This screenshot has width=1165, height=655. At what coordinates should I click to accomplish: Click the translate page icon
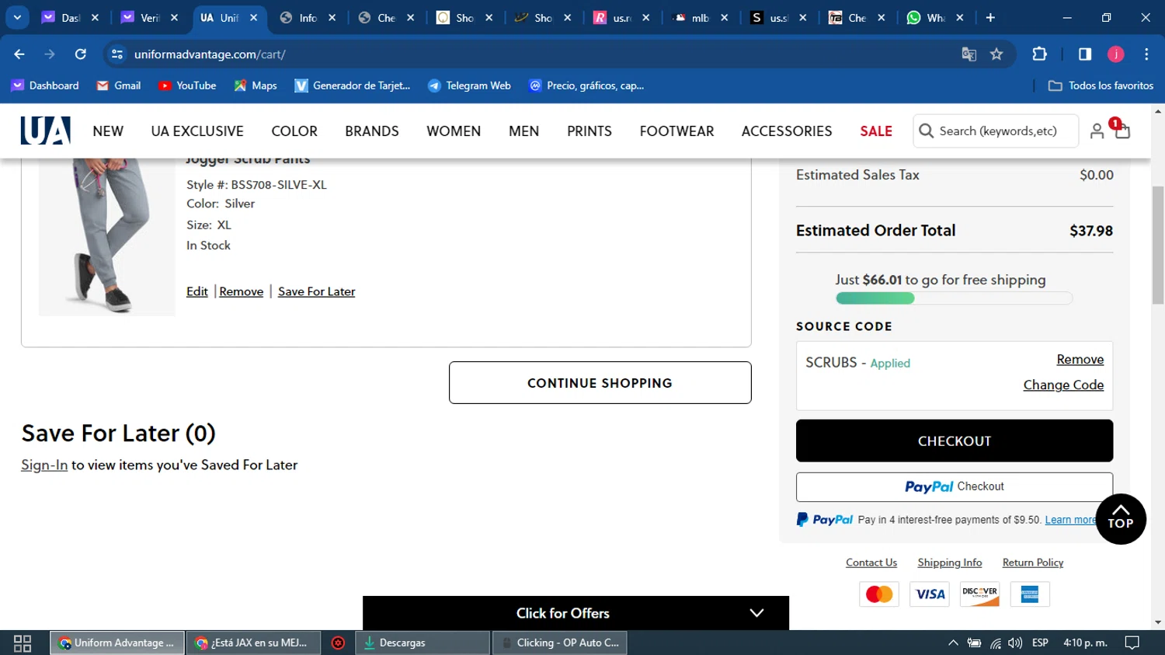click(969, 54)
